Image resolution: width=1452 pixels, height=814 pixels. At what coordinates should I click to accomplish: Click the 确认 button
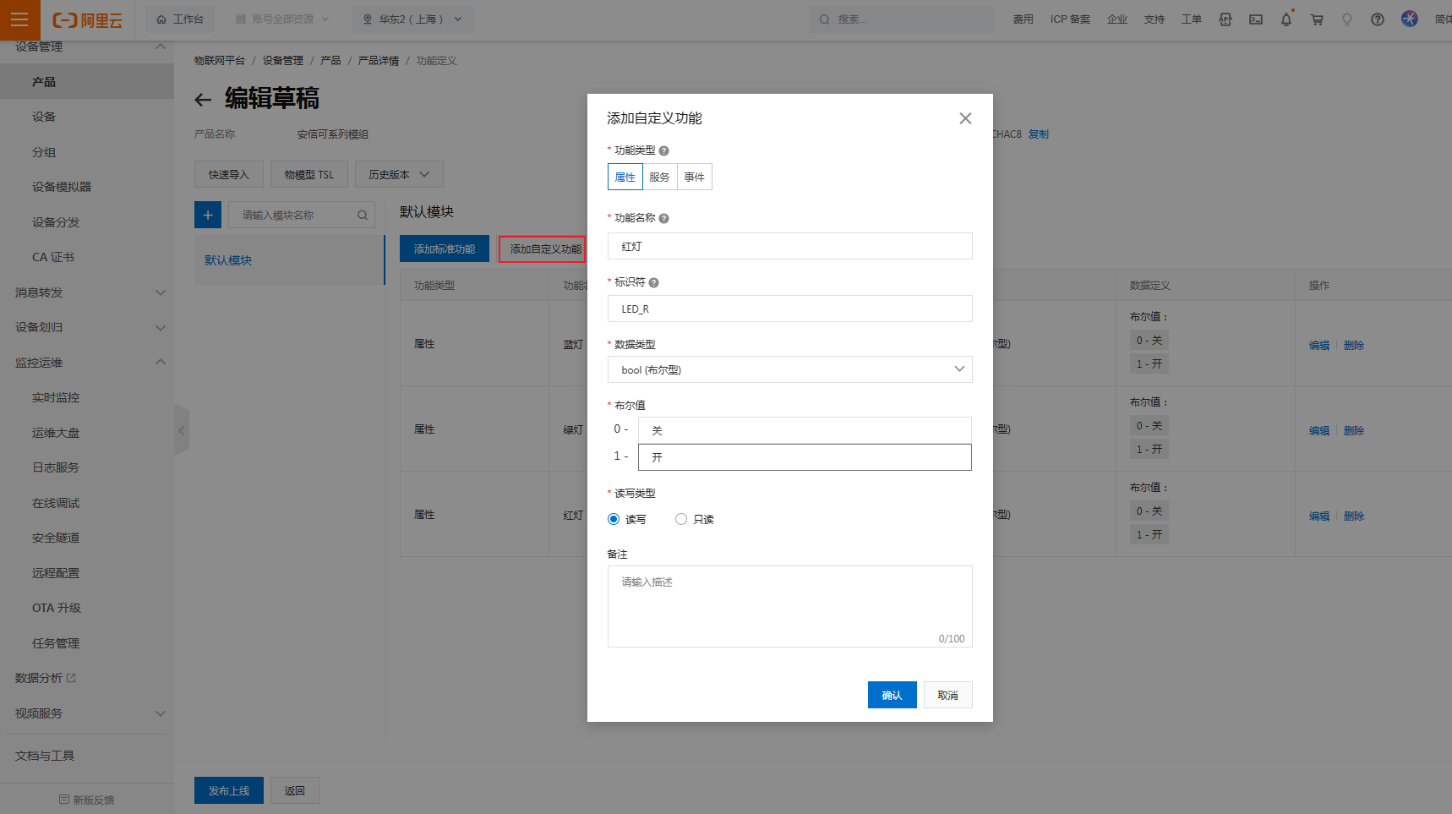[892, 695]
